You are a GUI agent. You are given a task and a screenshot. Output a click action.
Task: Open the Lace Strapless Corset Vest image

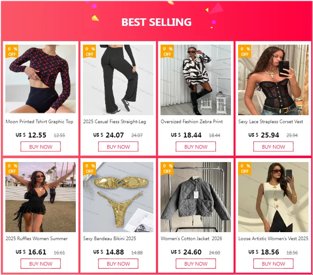(273, 80)
